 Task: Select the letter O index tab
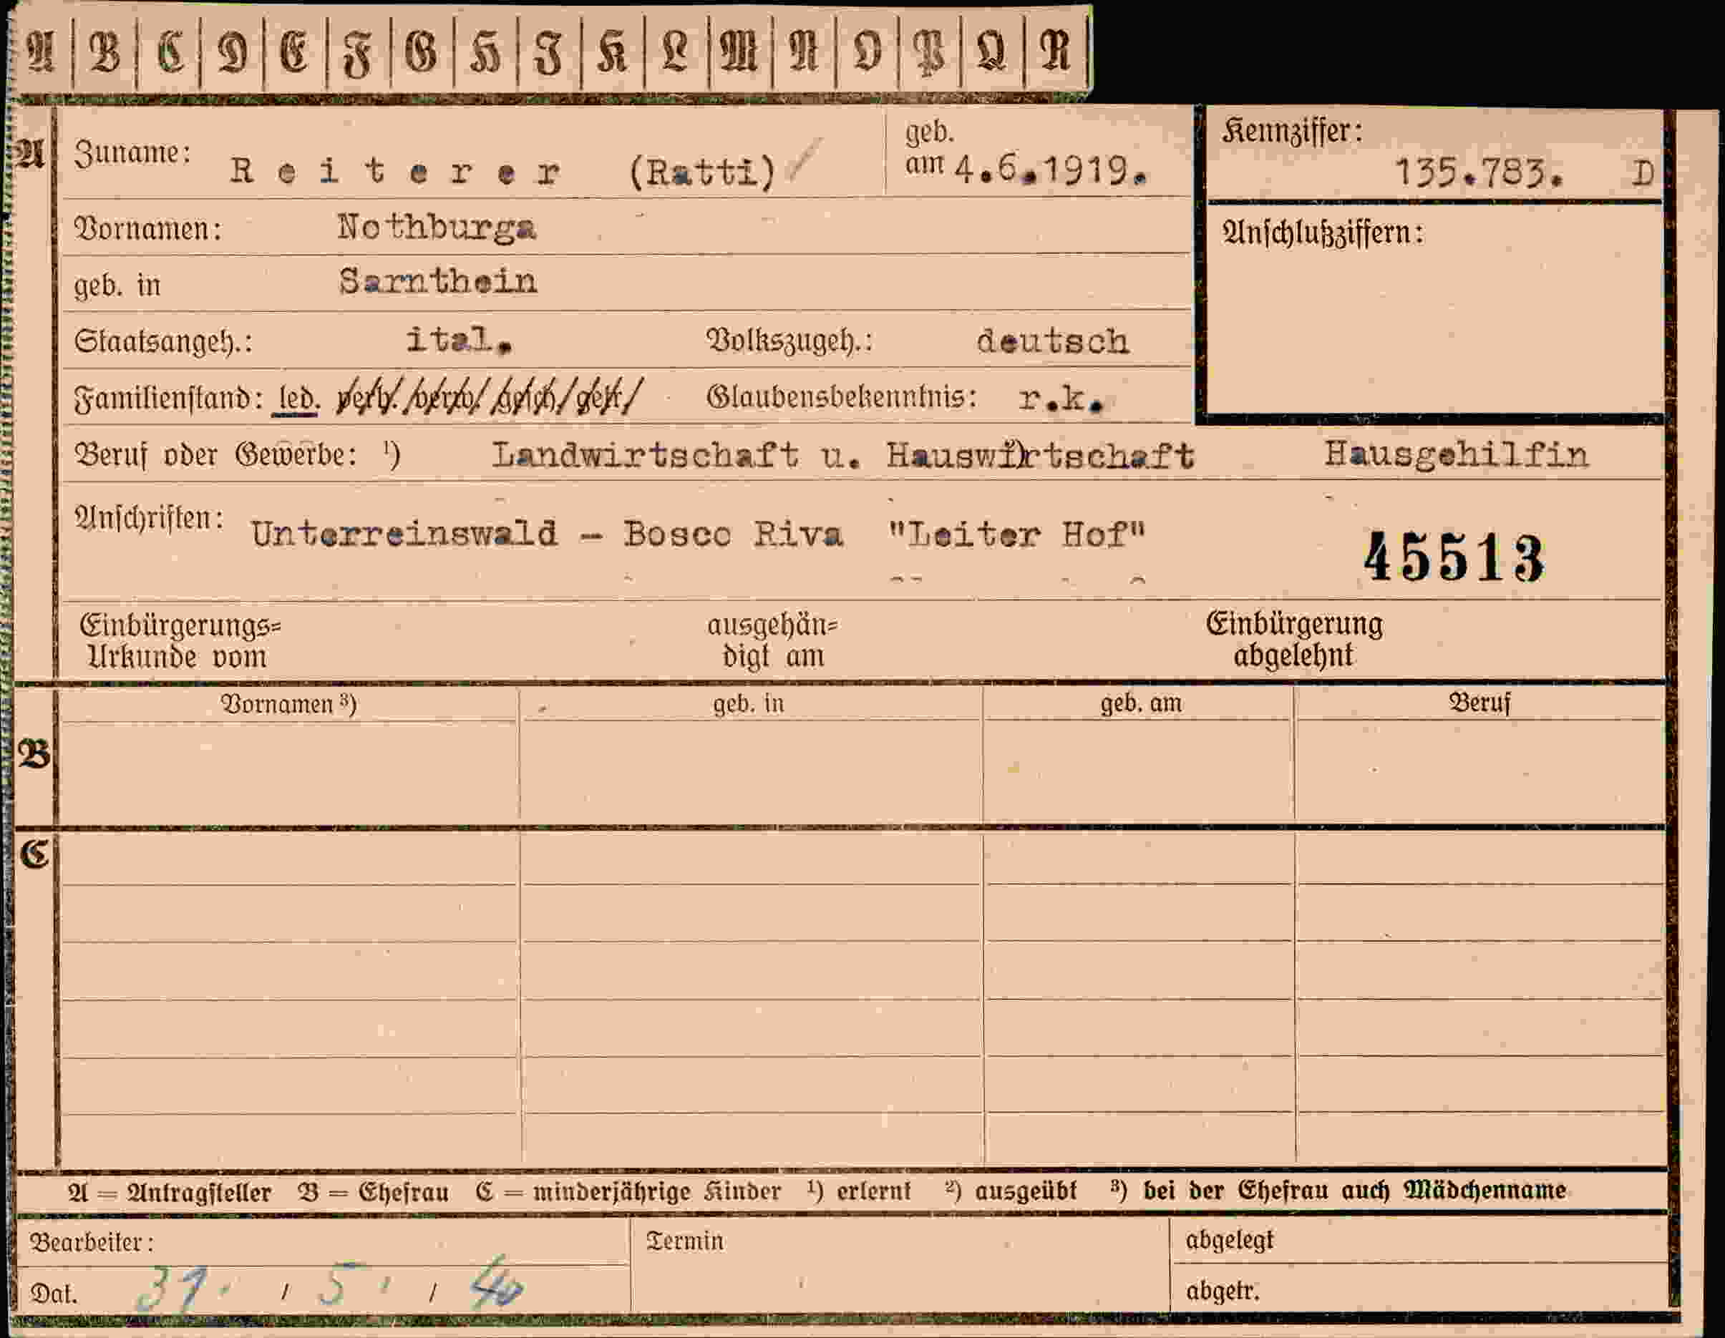[867, 52]
